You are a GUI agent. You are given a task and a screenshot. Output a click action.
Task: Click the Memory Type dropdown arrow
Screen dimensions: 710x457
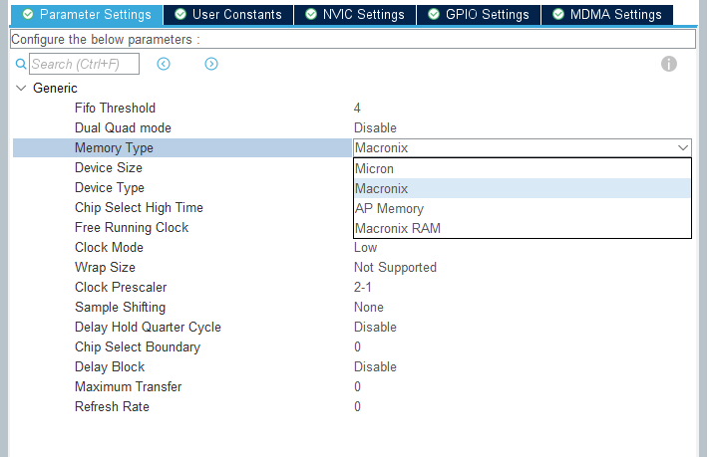(x=683, y=147)
